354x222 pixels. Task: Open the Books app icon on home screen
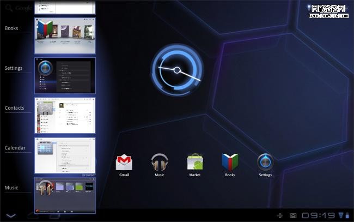[x=230, y=163]
